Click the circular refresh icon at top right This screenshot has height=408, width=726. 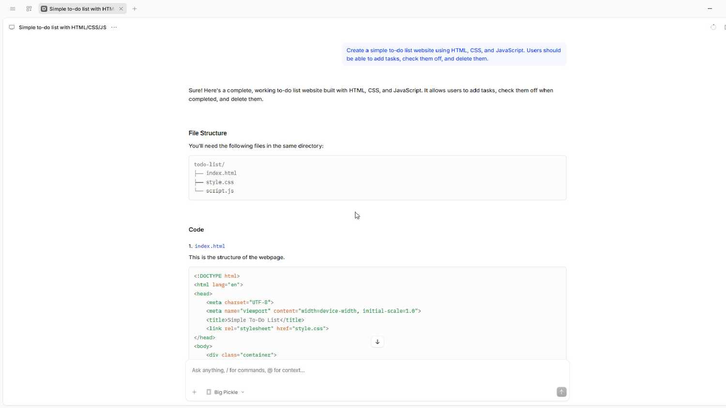coord(713,27)
